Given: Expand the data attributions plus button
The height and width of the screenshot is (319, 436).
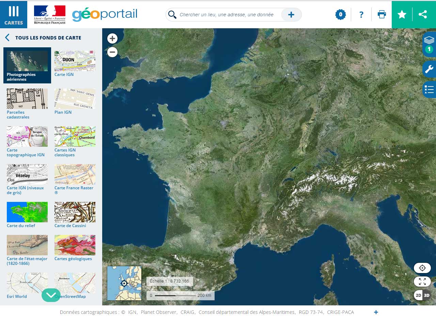Looking at the screenshot, I should click(x=376, y=312).
